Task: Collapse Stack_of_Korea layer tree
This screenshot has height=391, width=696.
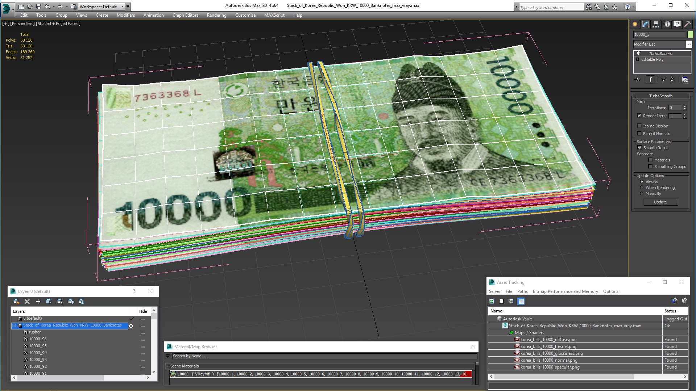Action: point(14,325)
